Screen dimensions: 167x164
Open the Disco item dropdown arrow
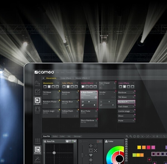point(134,116)
